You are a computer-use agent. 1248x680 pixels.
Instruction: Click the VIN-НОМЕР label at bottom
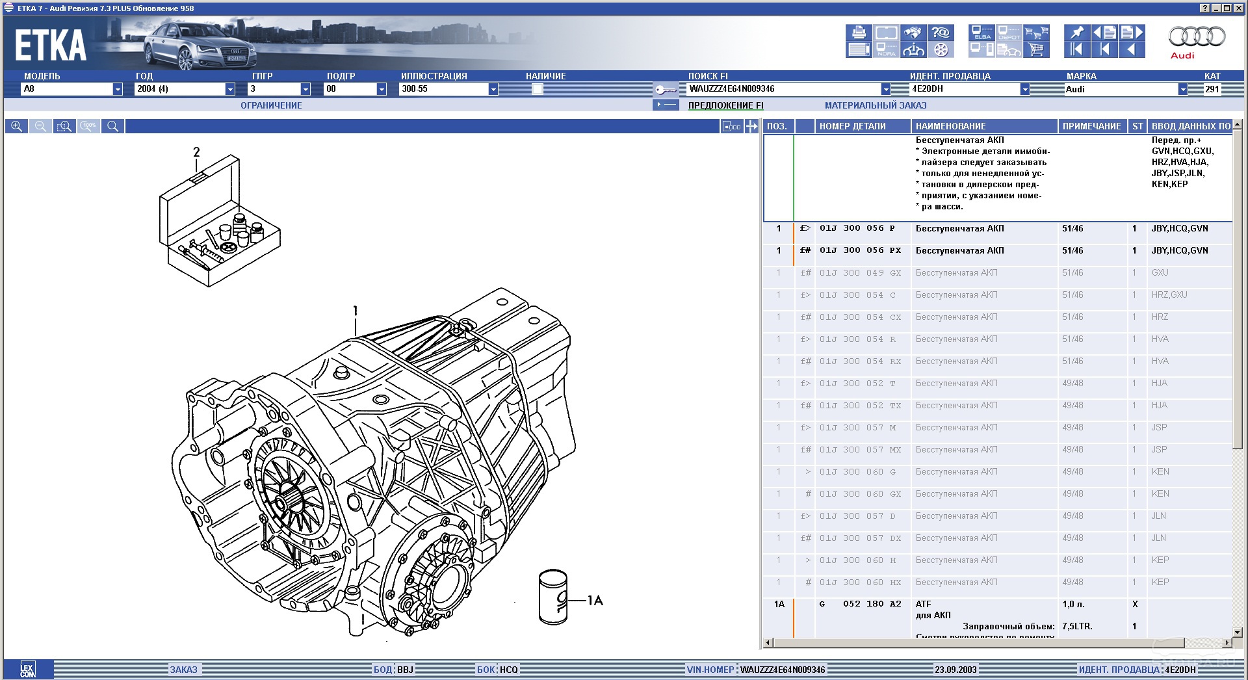pyautogui.click(x=710, y=670)
